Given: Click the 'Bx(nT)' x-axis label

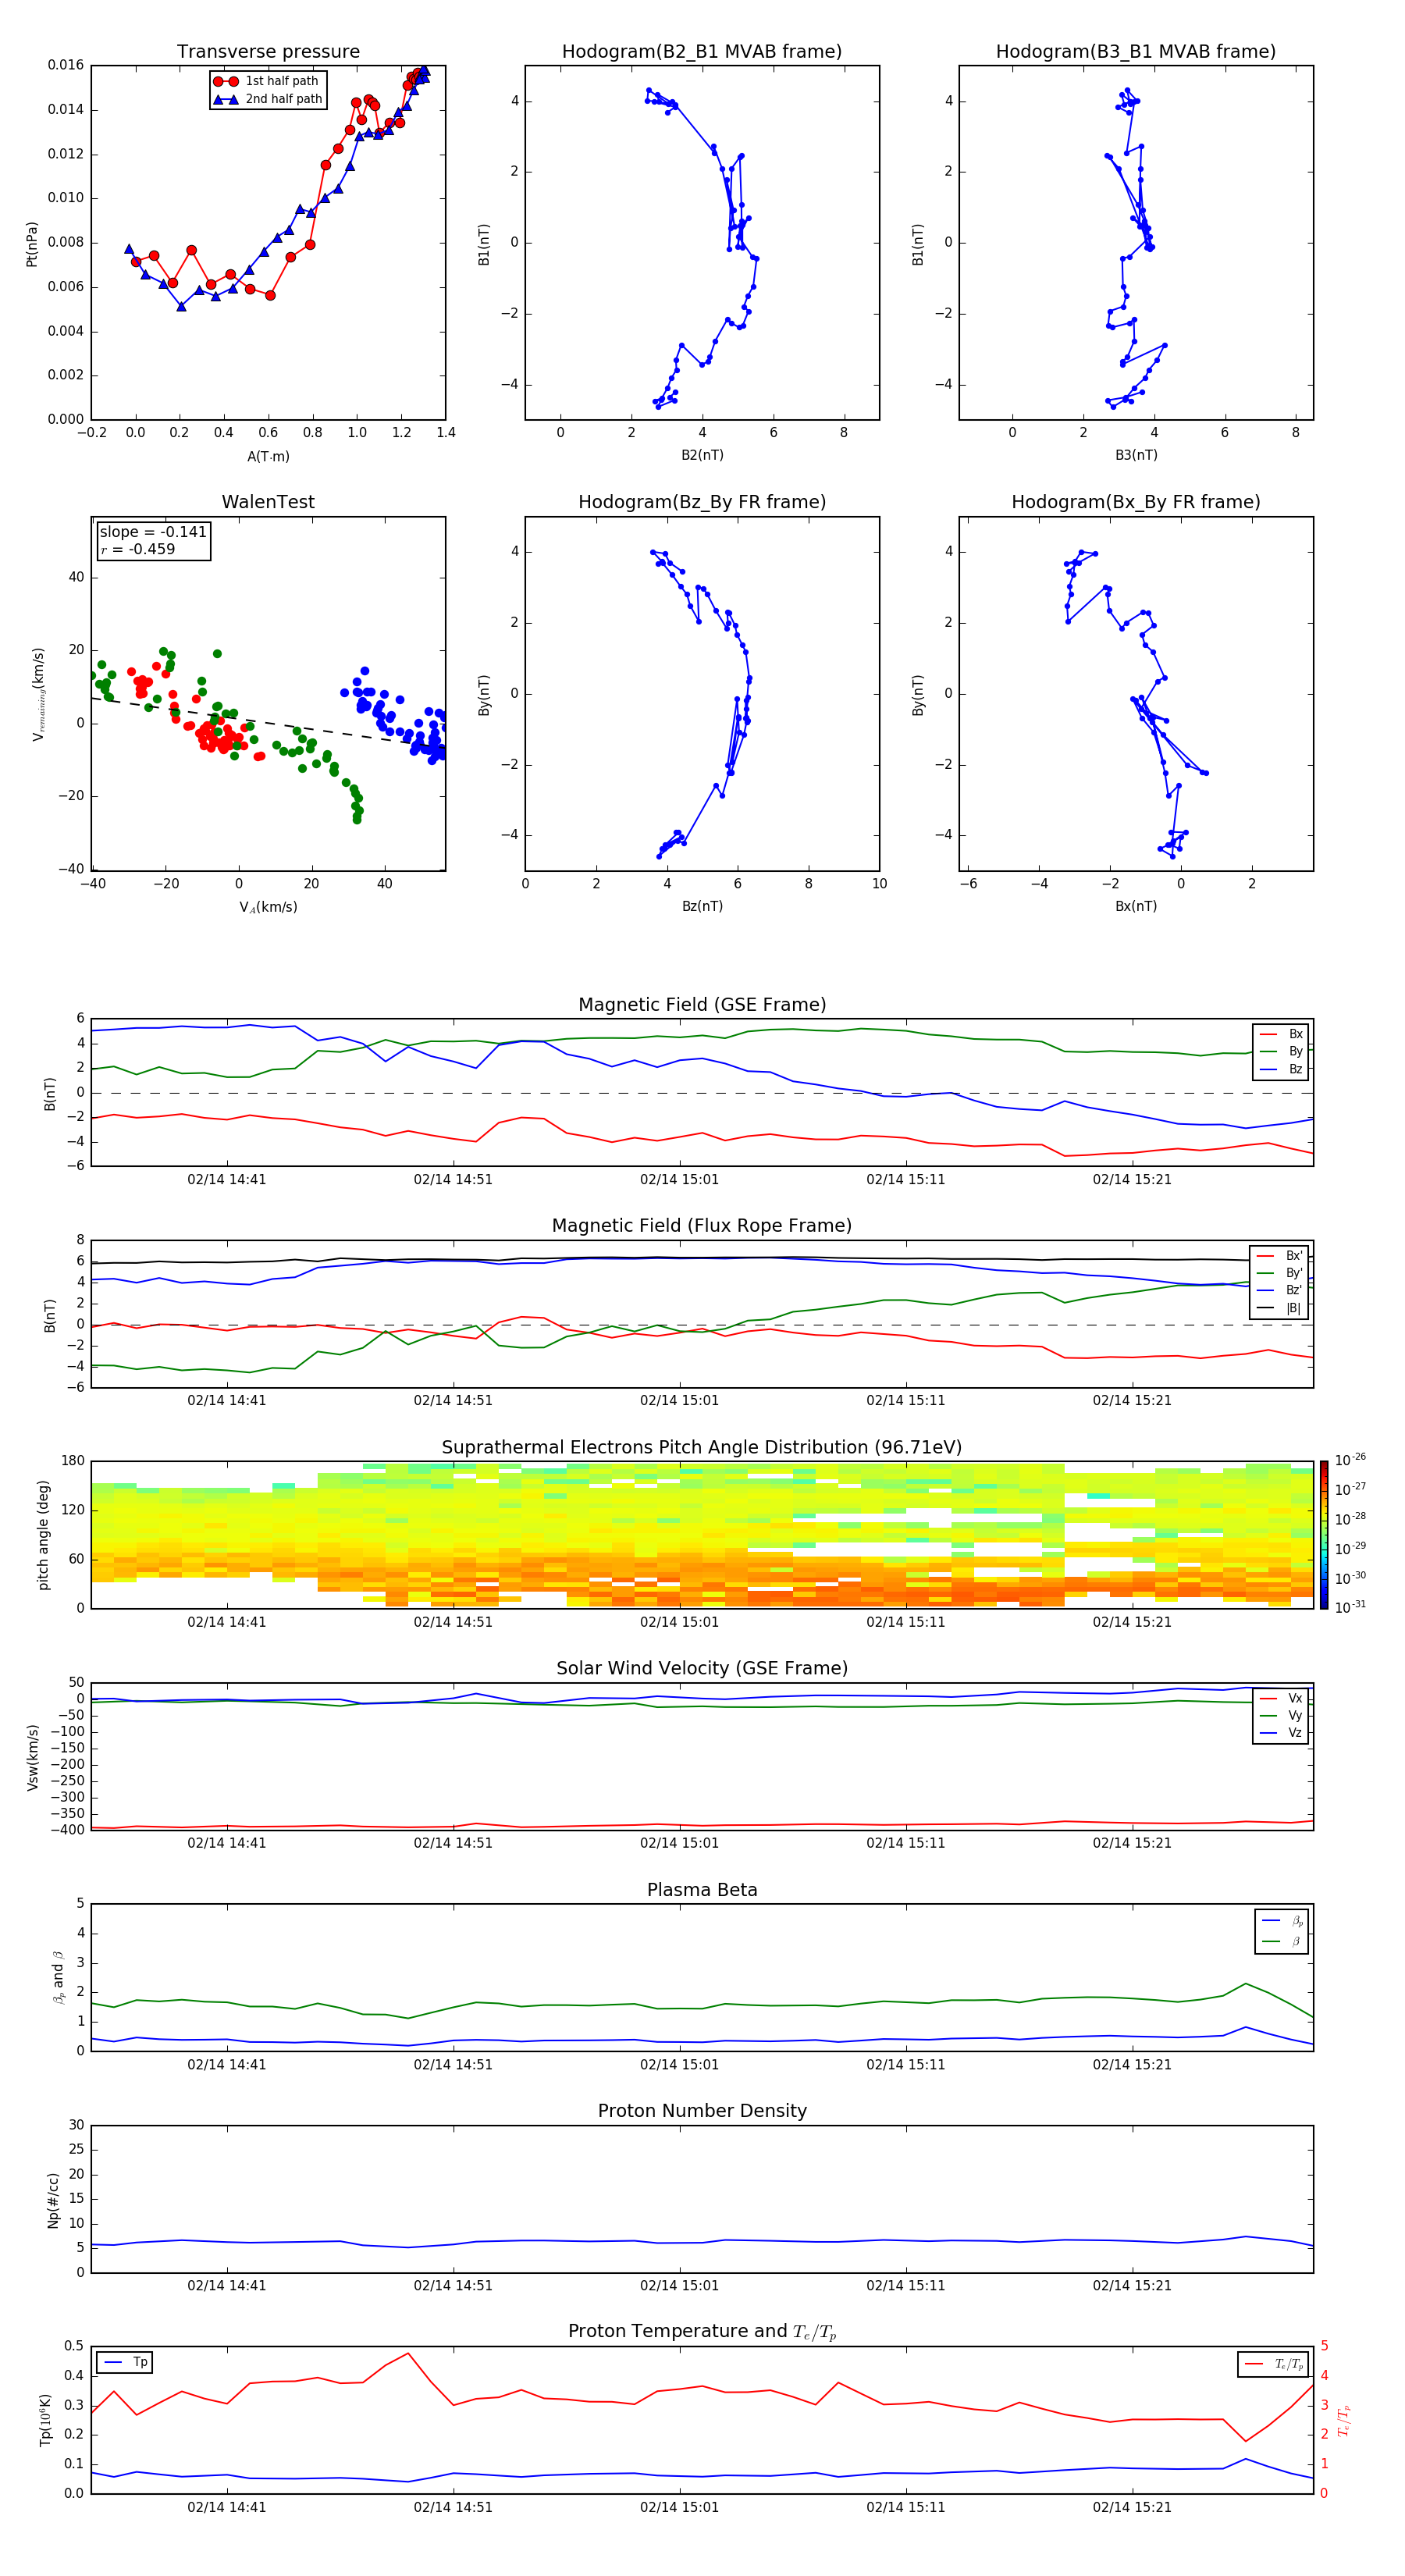Looking at the screenshot, I should (1136, 906).
